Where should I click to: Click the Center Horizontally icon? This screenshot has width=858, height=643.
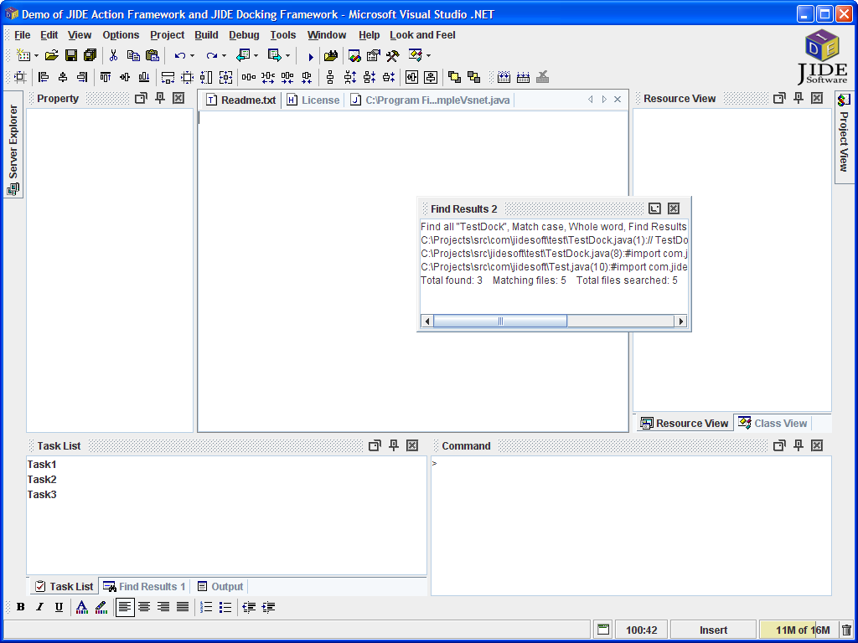(411, 77)
